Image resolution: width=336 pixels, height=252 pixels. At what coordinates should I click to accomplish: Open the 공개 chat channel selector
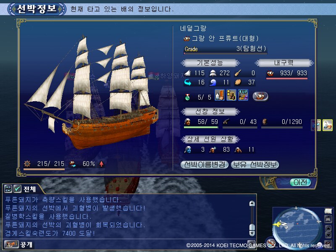point(26,244)
